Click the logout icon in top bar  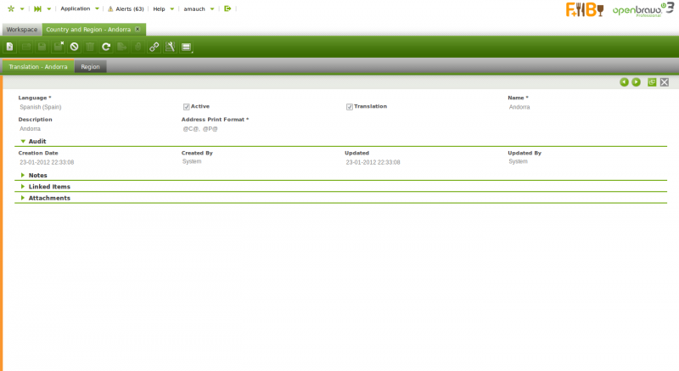[227, 8]
